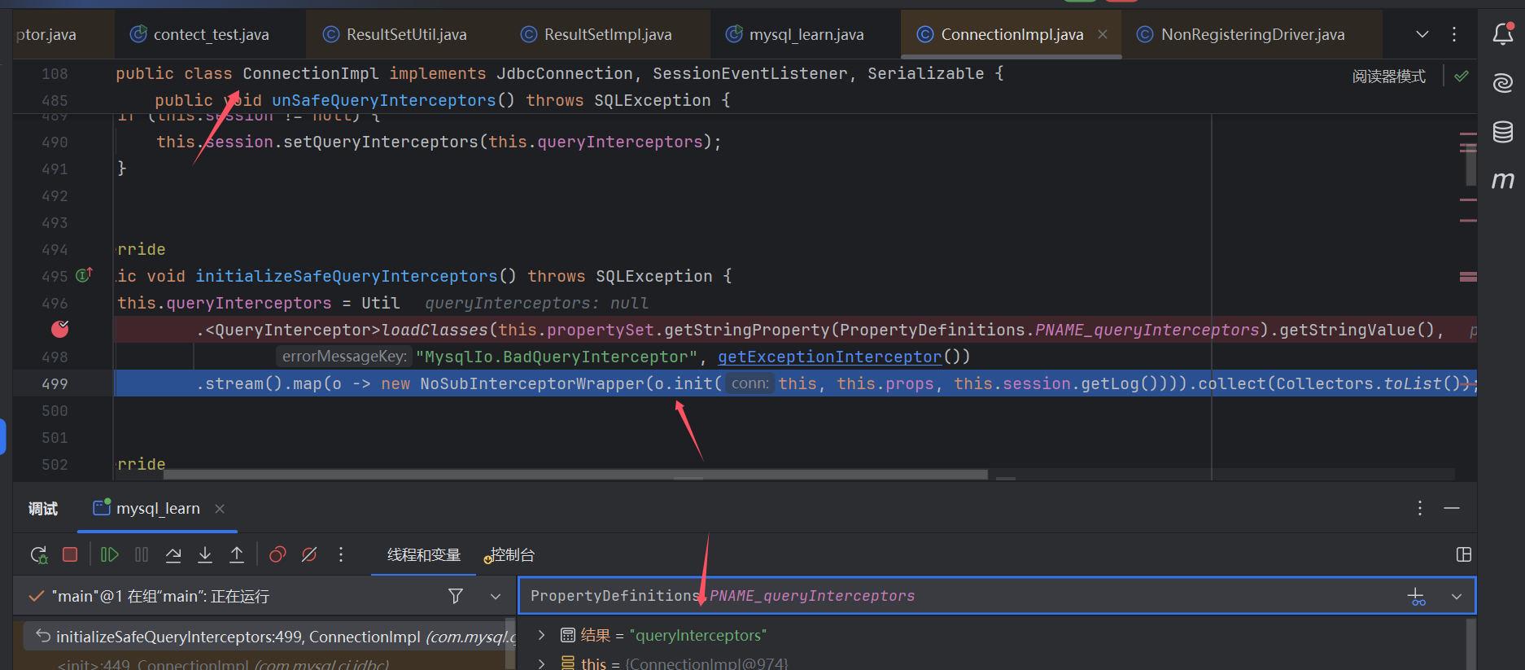Pause the program
Viewport: 1525px width, 670px height.
click(x=142, y=554)
